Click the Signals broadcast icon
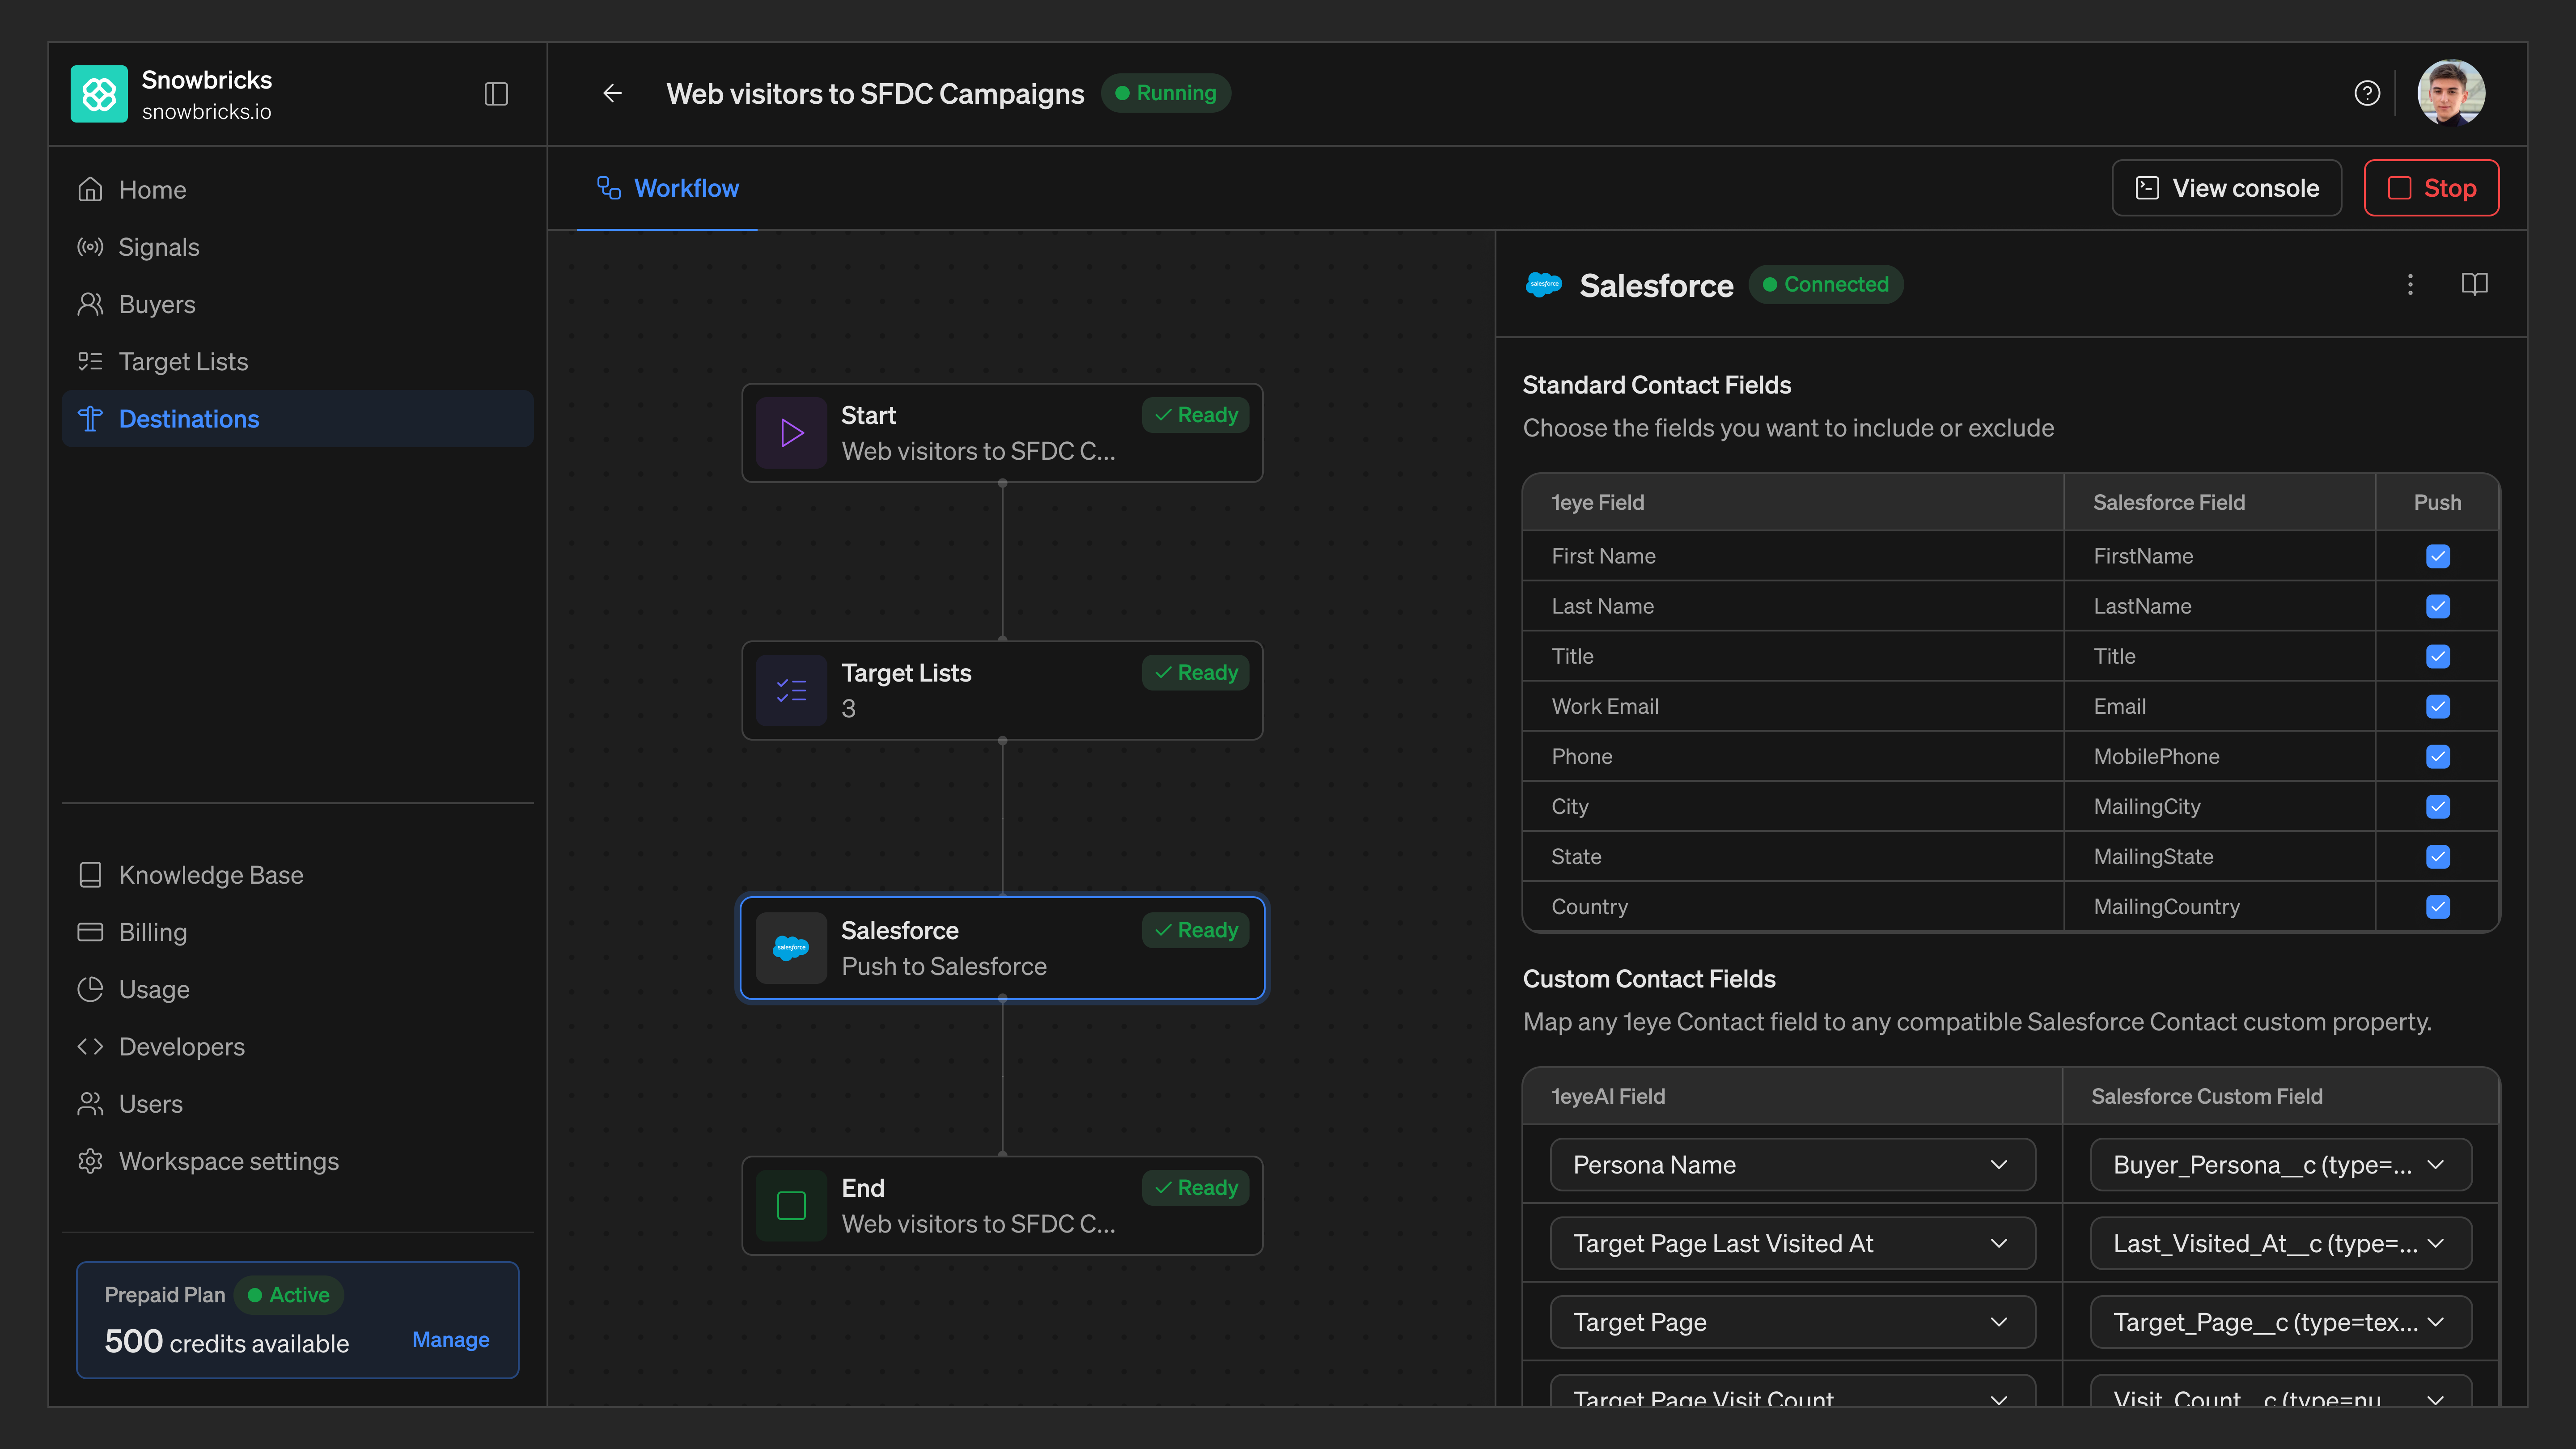Image resolution: width=2576 pixels, height=1449 pixels. pos(90,247)
